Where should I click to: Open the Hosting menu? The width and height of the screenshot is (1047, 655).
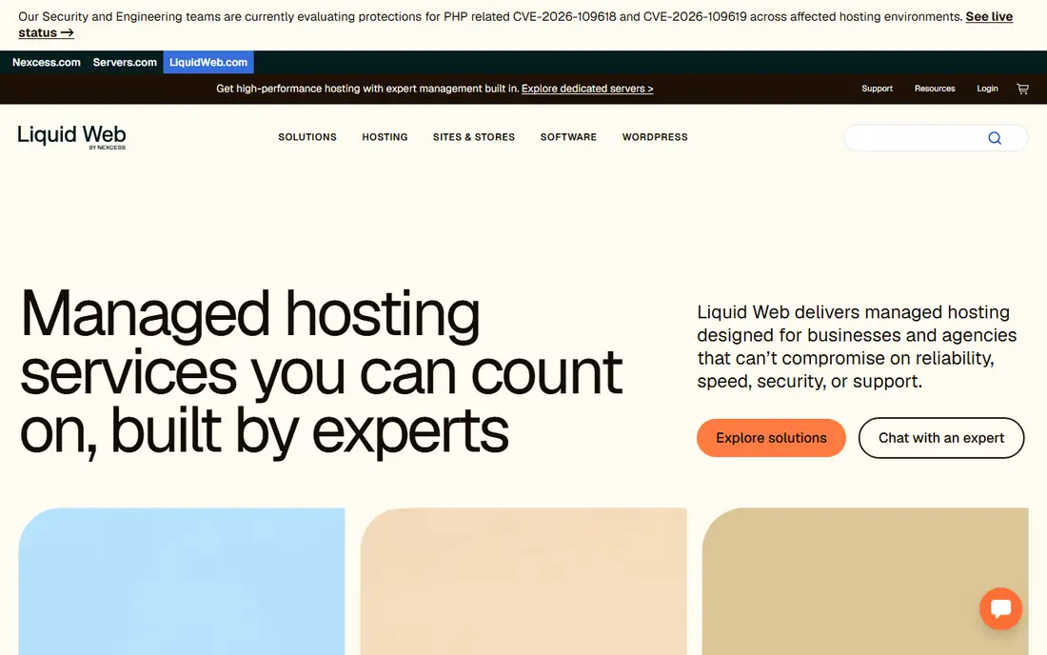(x=385, y=137)
